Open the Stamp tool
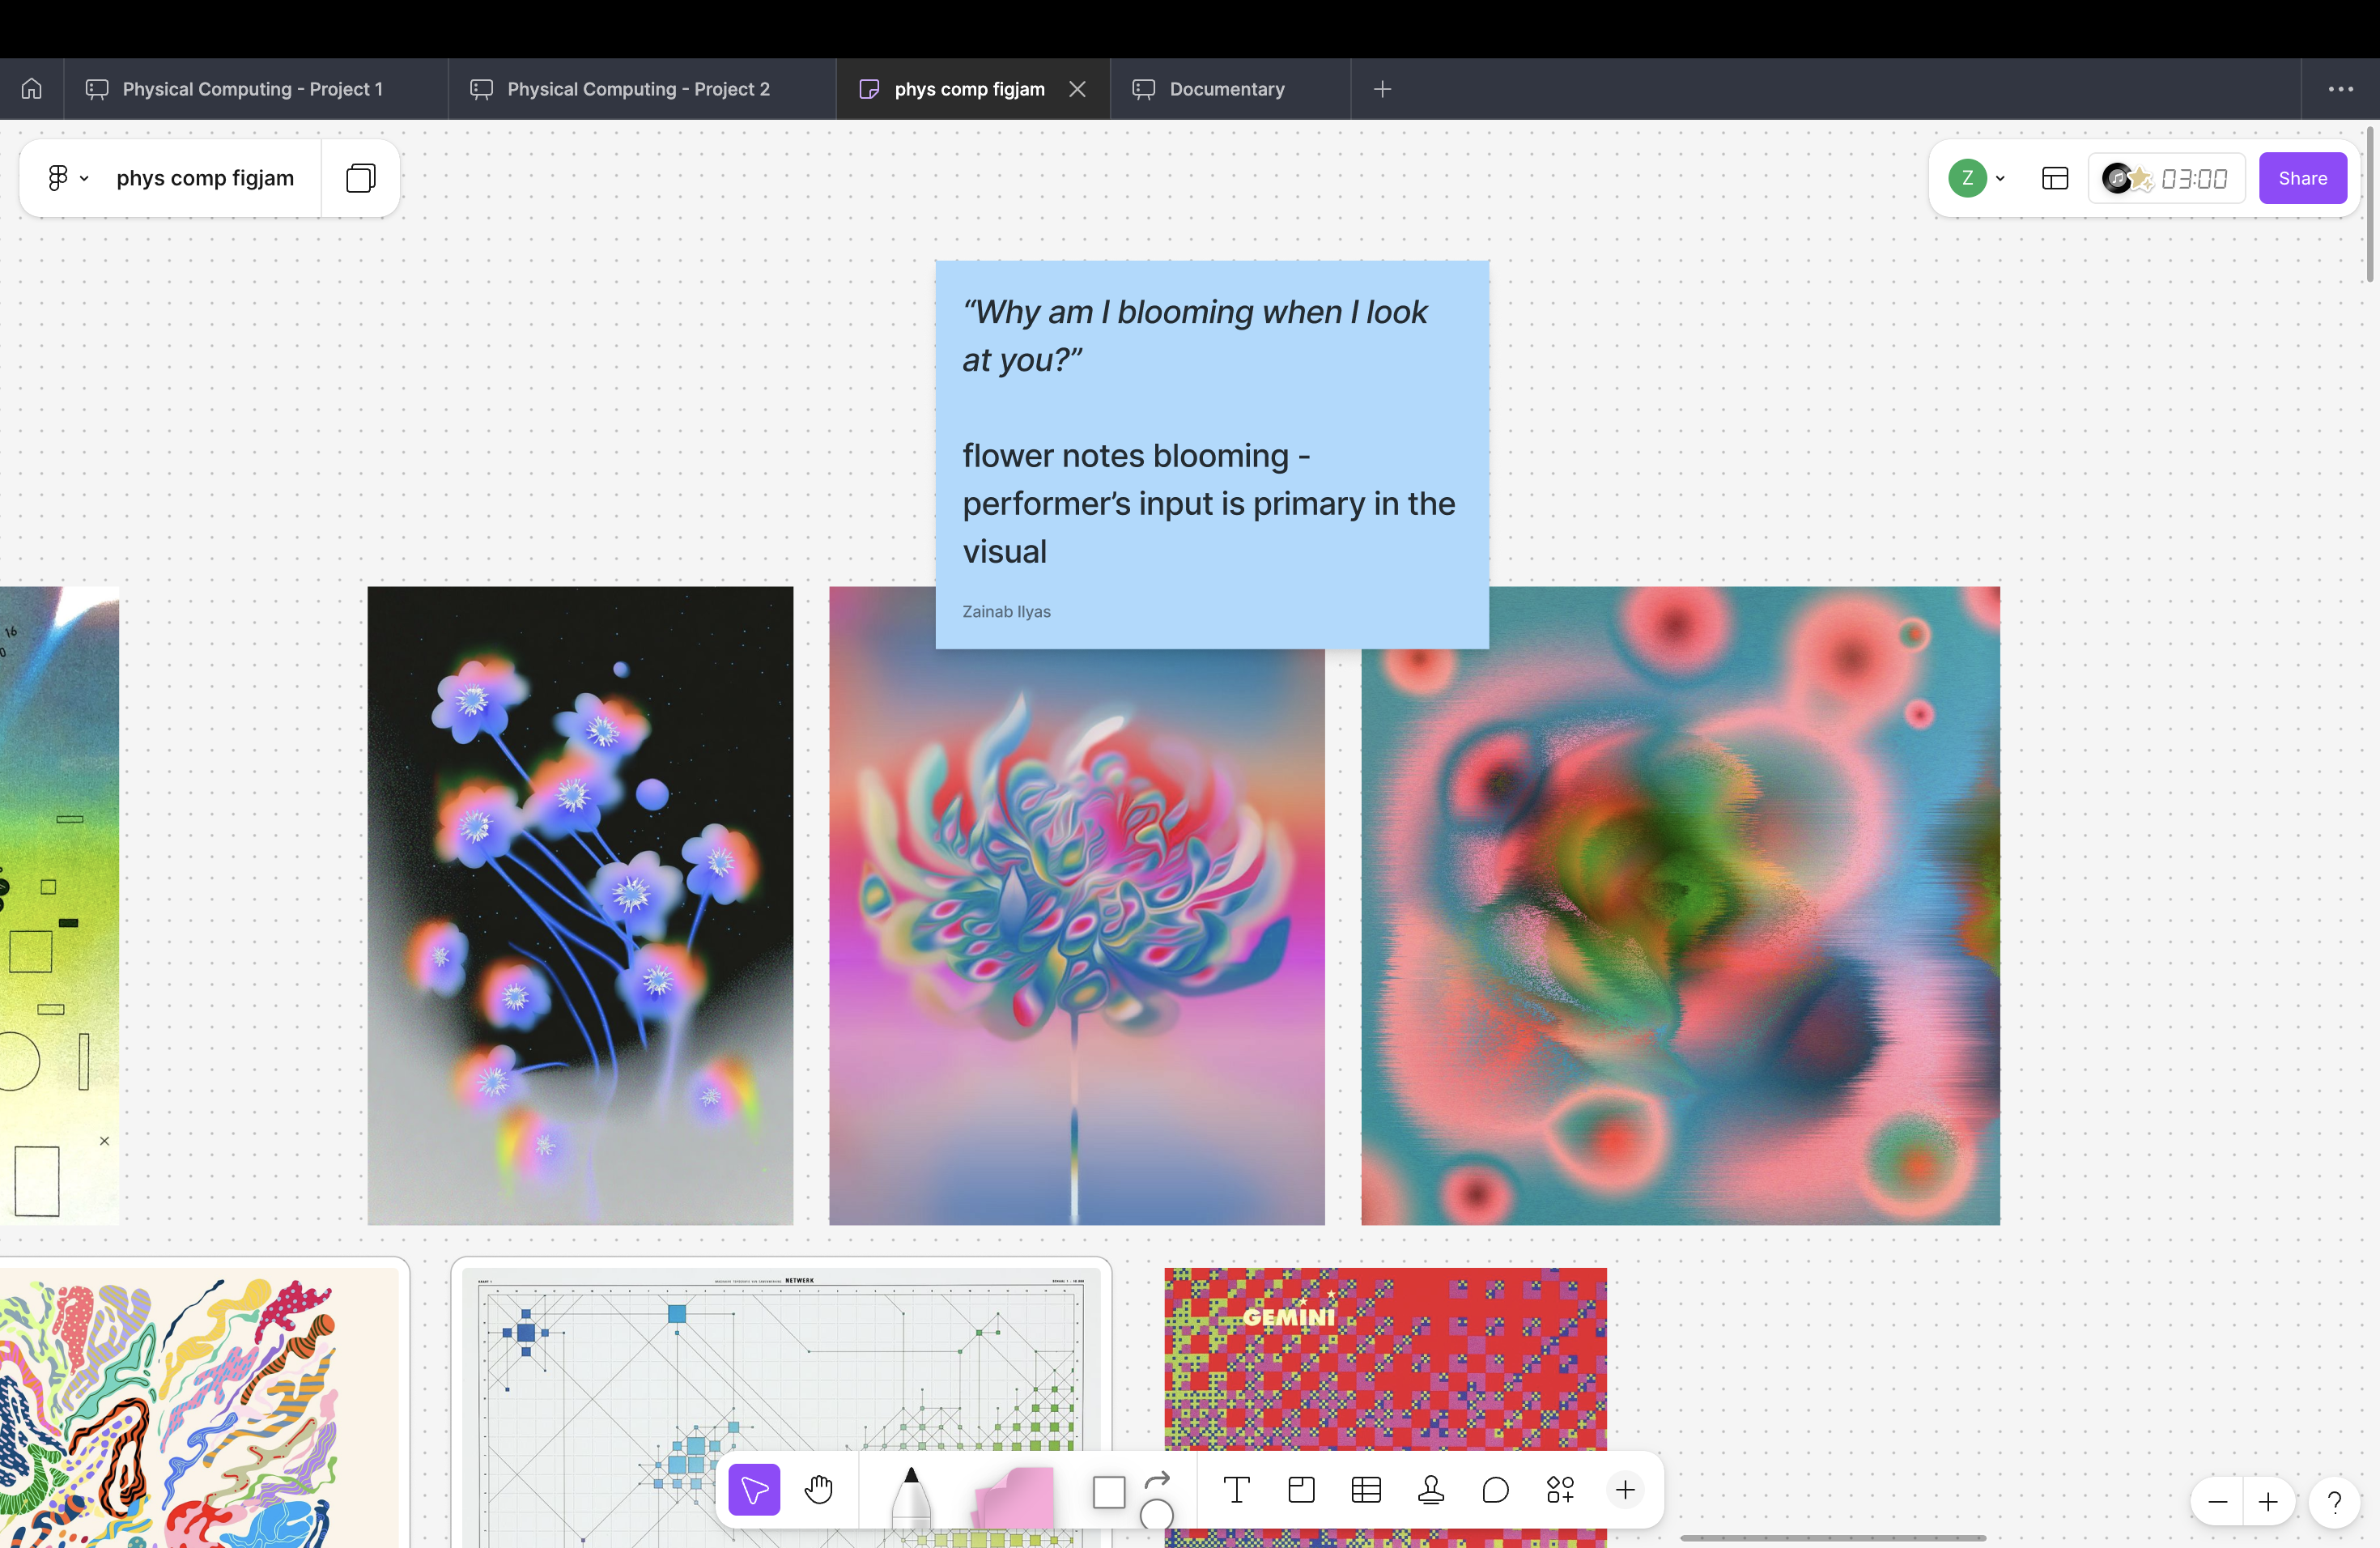Image resolution: width=2380 pixels, height=1548 pixels. click(1430, 1490)
